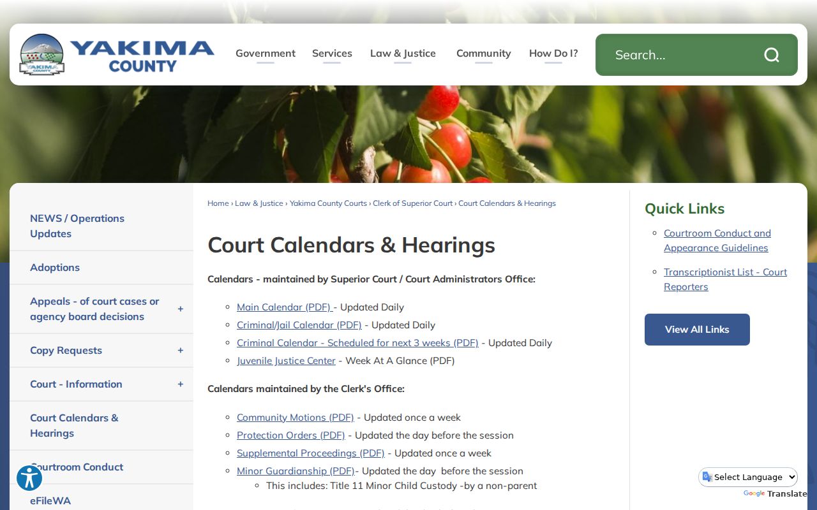This screenshot has height=510, width=817.
Task: Open the accessibility options icon
Action: [29, 477]
